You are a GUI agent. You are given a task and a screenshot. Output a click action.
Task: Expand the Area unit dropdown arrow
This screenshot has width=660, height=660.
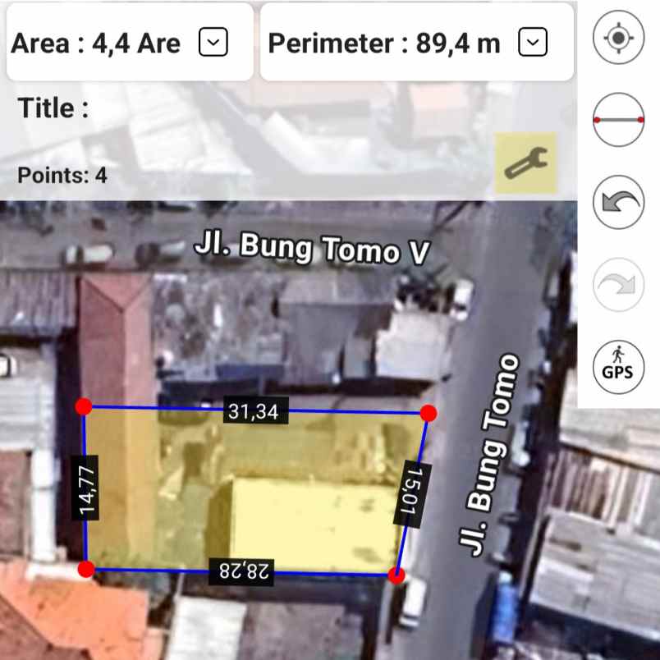(213, 42)
